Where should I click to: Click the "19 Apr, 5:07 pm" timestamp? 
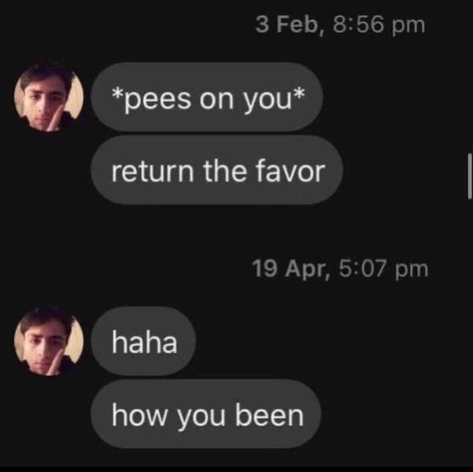340,268
